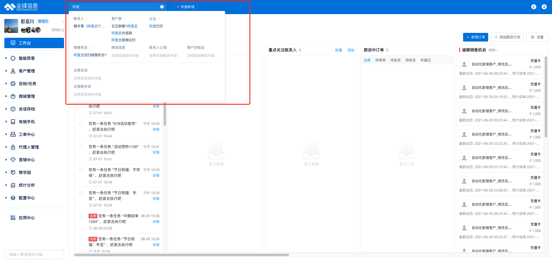Click the 营销中心 diamond icon
552x261 pixels.
(13, 160)
